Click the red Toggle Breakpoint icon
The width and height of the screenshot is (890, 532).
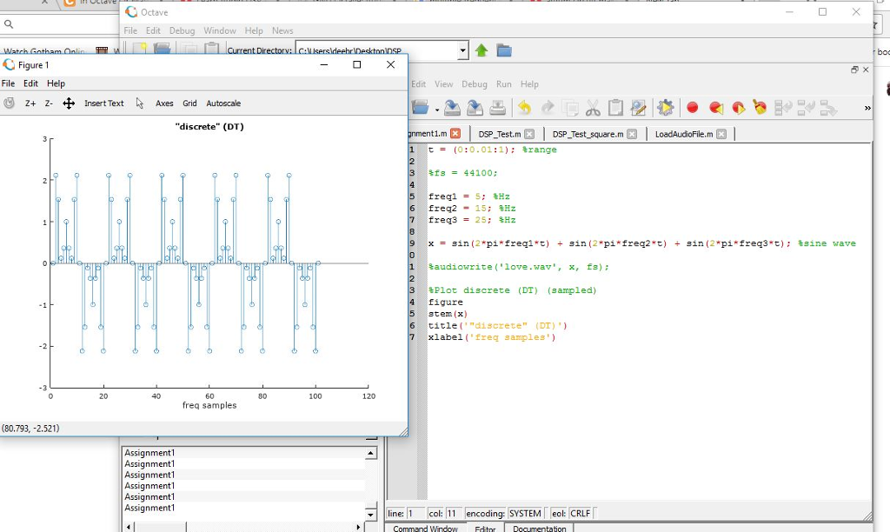pos(693,108)
